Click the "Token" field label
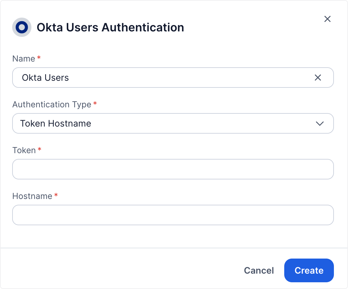Image resolution: width=348 pixels, height=289 pixels. 24,150
